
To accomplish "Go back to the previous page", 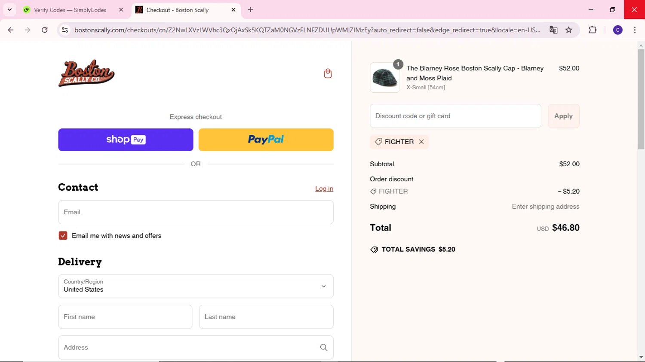I will [11, 30].
